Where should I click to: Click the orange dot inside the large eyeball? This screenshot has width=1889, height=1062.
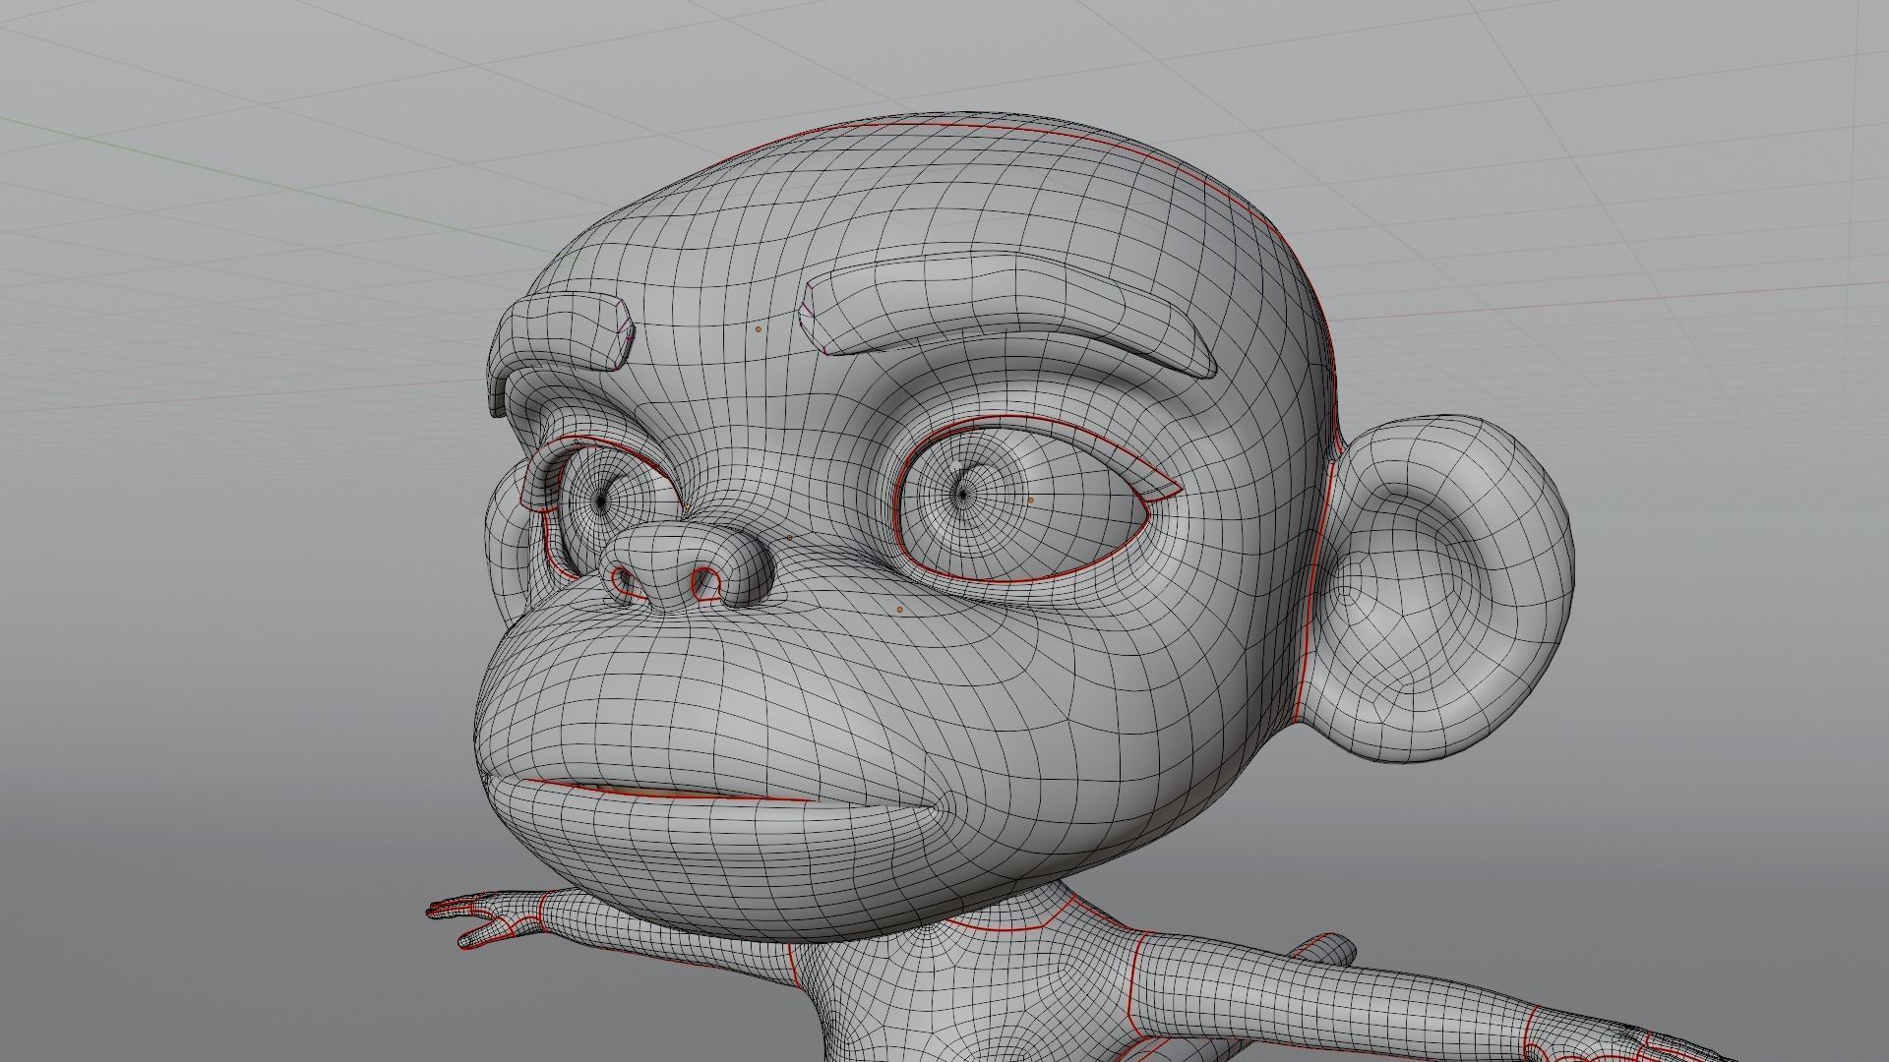tap(1030, 500)
